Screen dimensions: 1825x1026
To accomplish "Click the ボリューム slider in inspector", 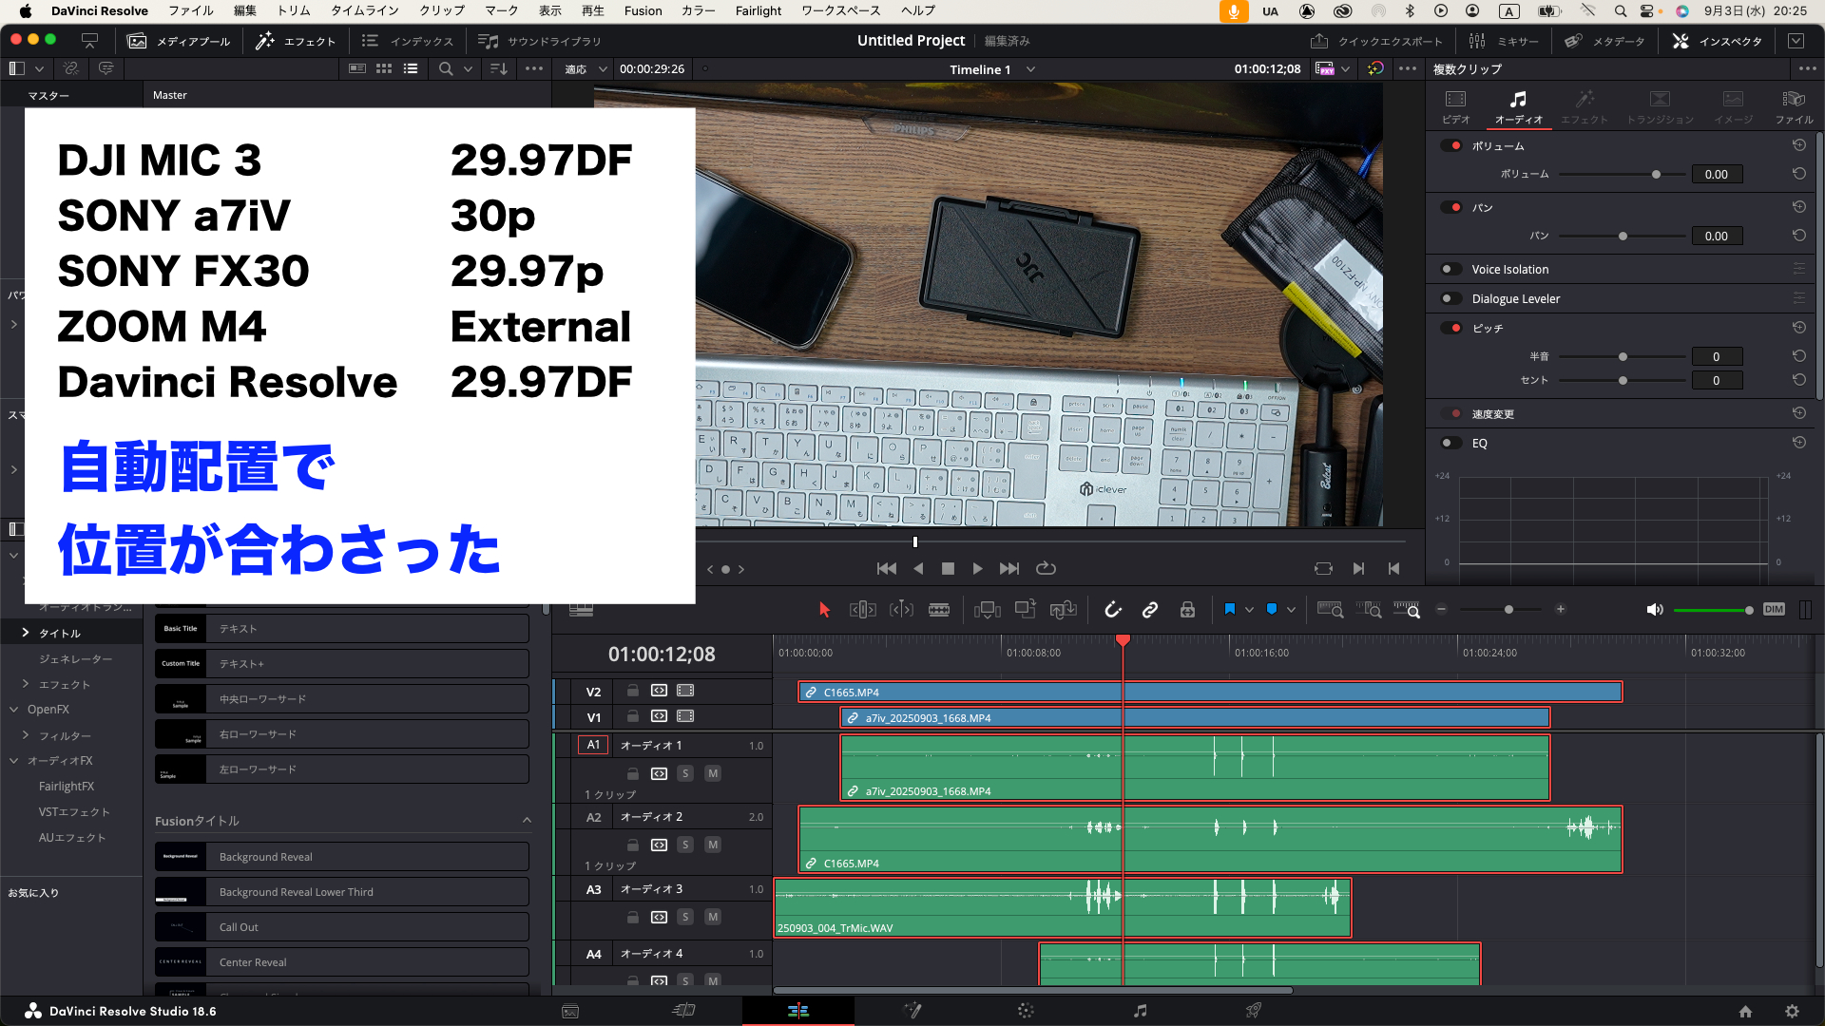I will click(x=1656, y=175).
